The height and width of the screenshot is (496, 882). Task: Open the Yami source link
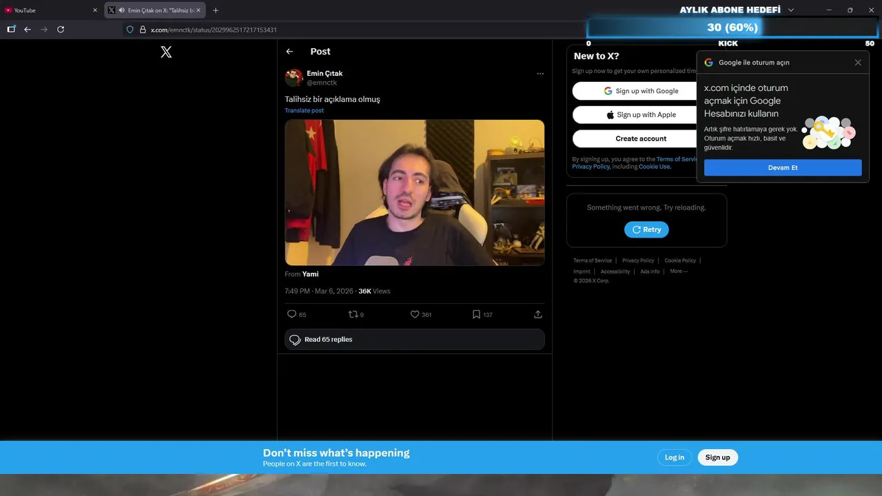(310, 274)
